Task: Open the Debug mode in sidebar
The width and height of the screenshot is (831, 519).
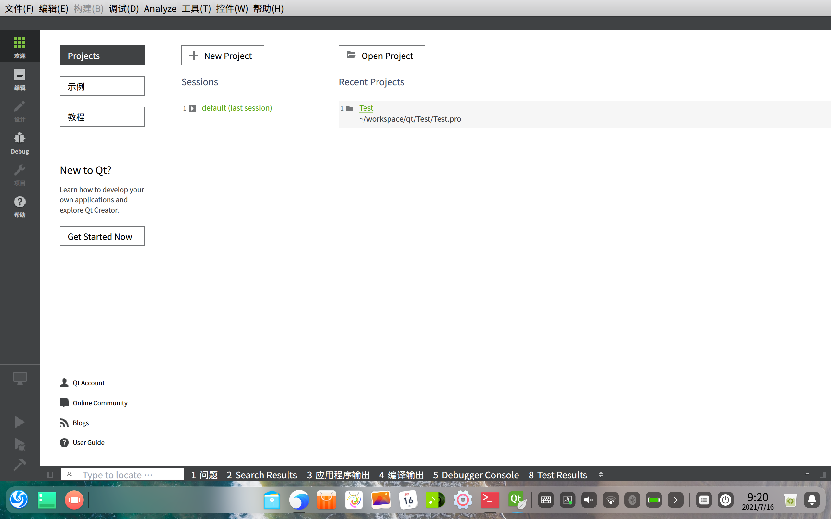Action: click(x=19, y=143)
